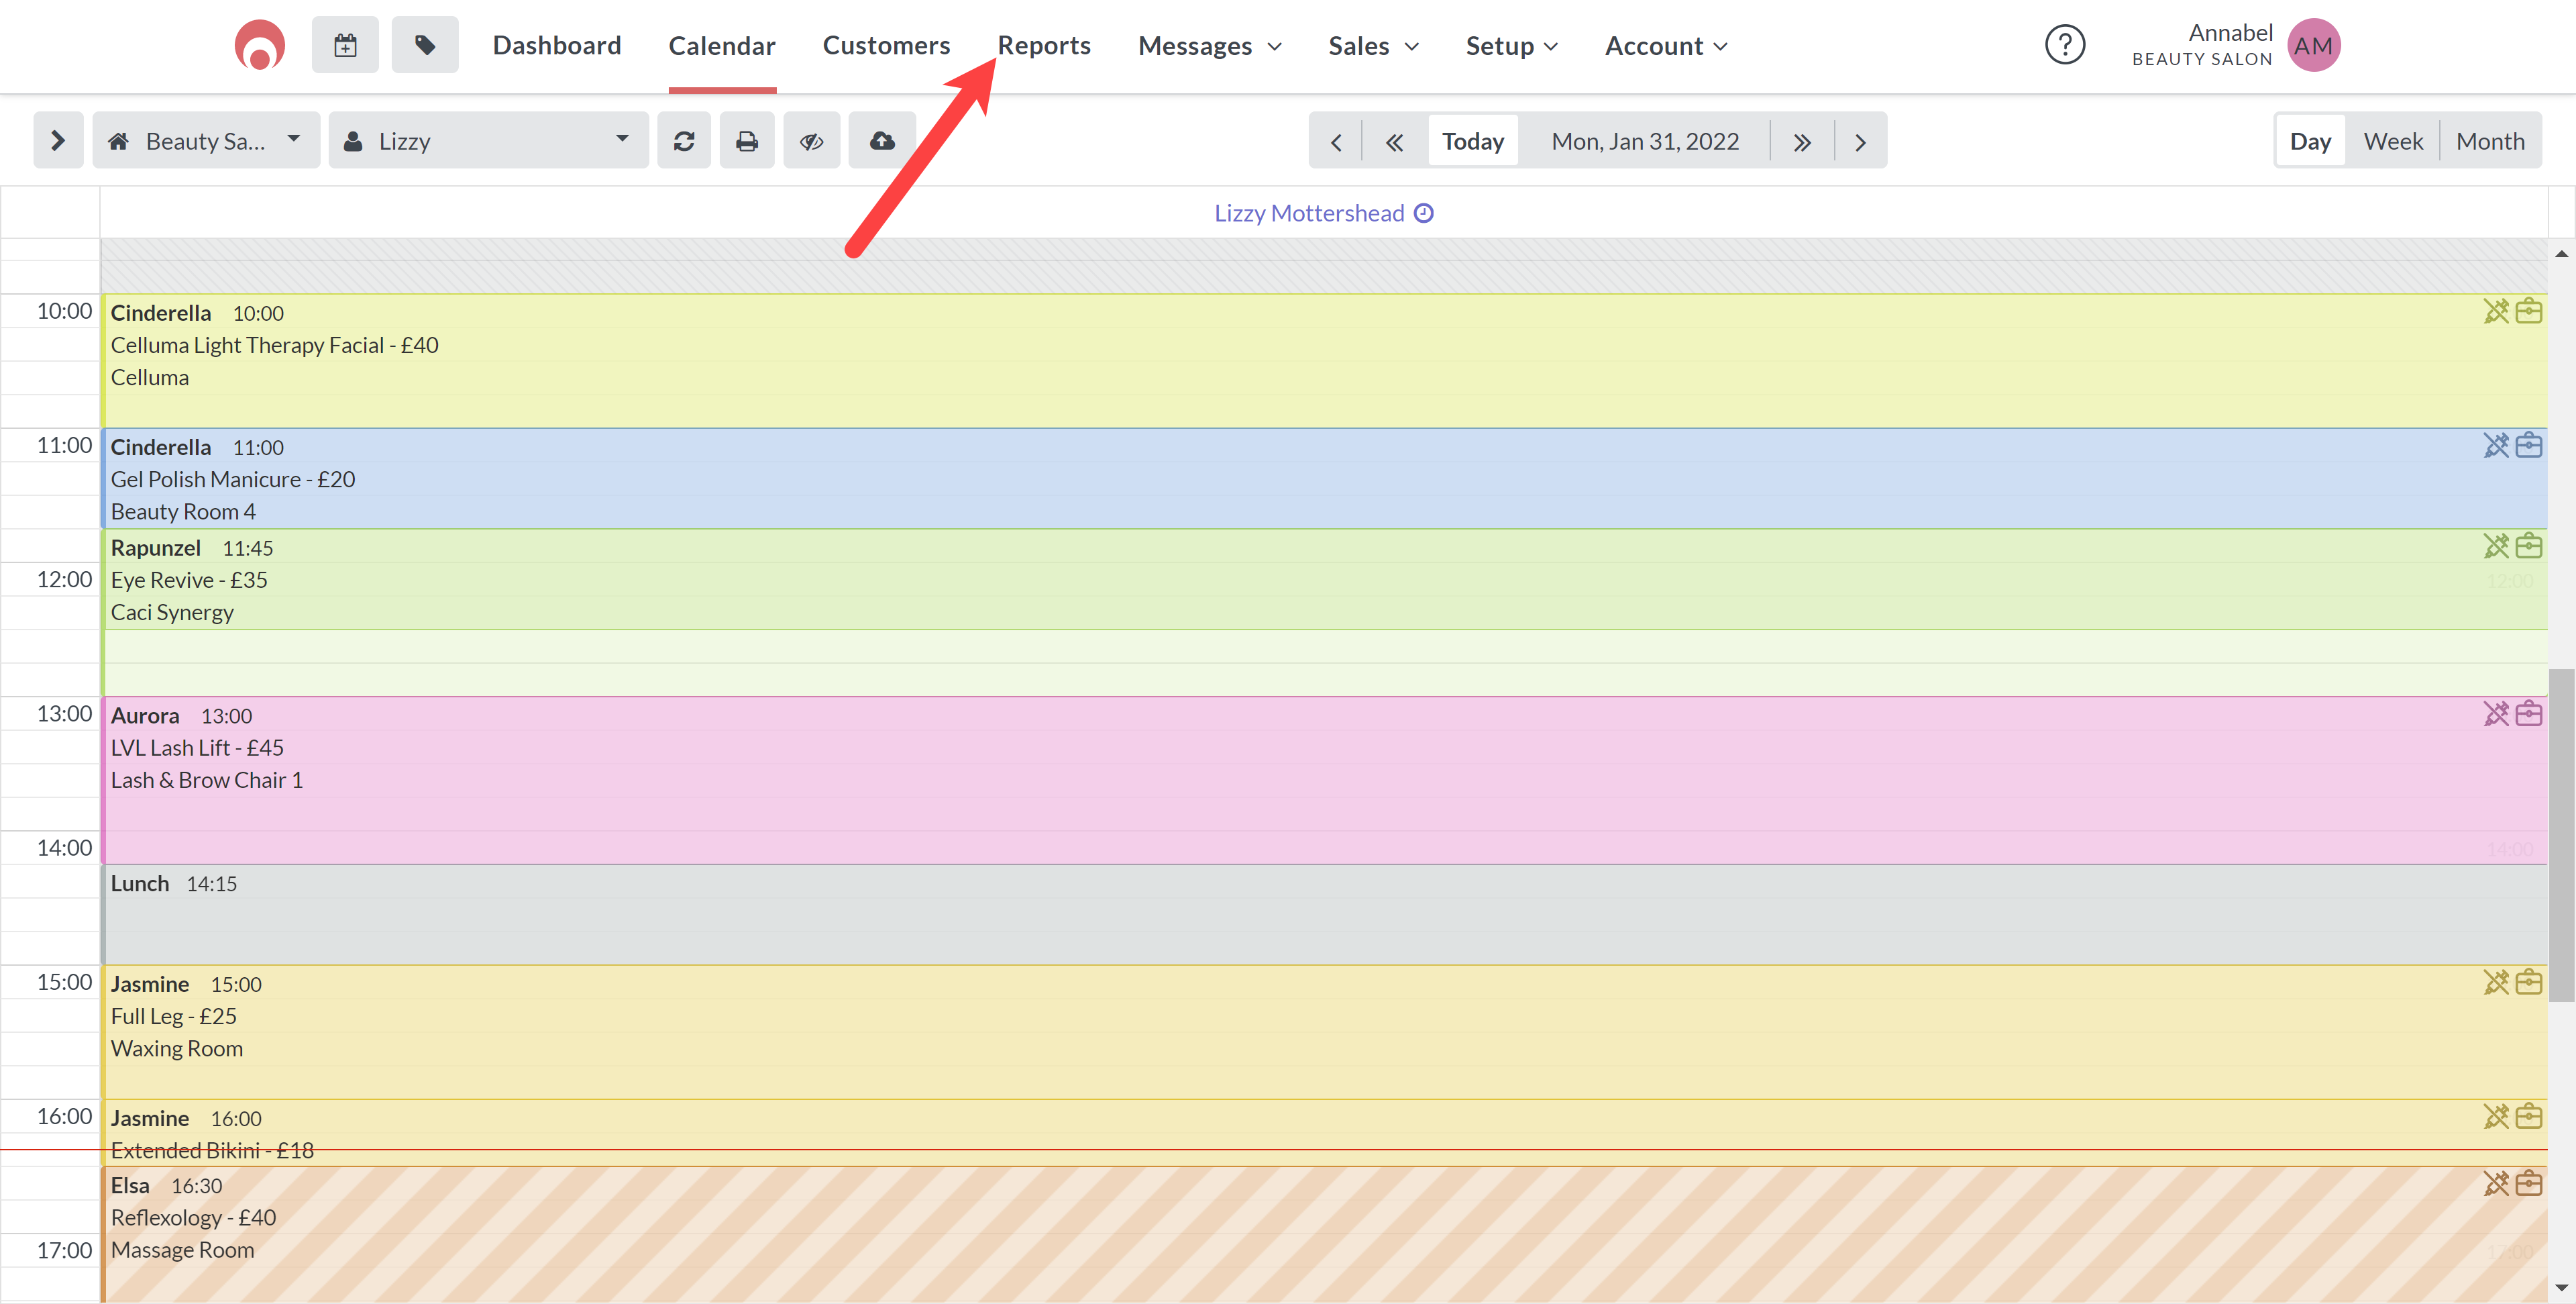Expand the Setup menu
This screenshot has width=2576, height=1304.
pos(1511,46)
